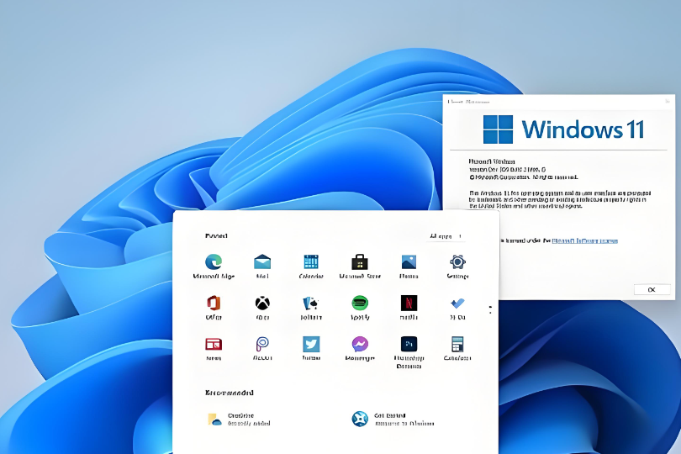This screenshot has height=454, width=681.
Task: Click the Pinned section heading
Action: coord(216,236)
